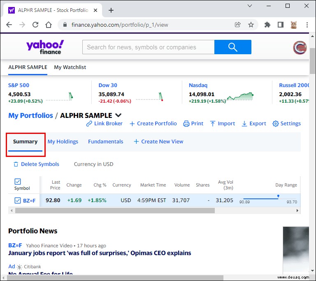Click the Link Broker text
The image size is (316, 281).
pos(108,124)
